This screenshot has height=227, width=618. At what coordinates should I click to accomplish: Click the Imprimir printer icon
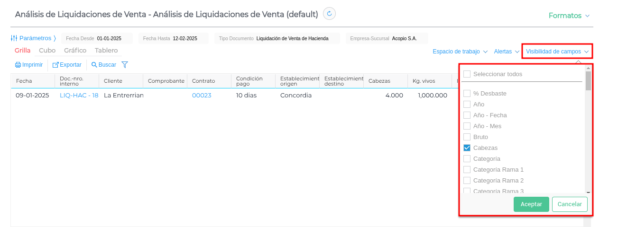point(18,65)
